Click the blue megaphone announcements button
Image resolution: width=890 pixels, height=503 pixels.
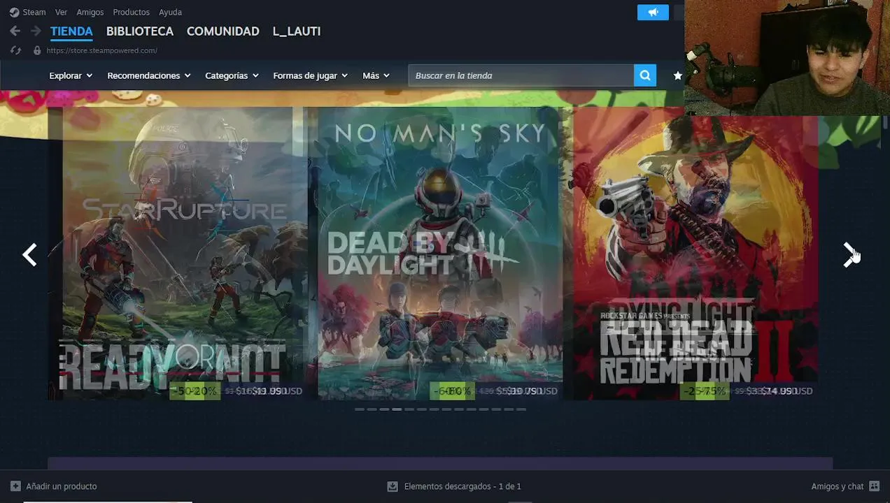click(653, 13)
